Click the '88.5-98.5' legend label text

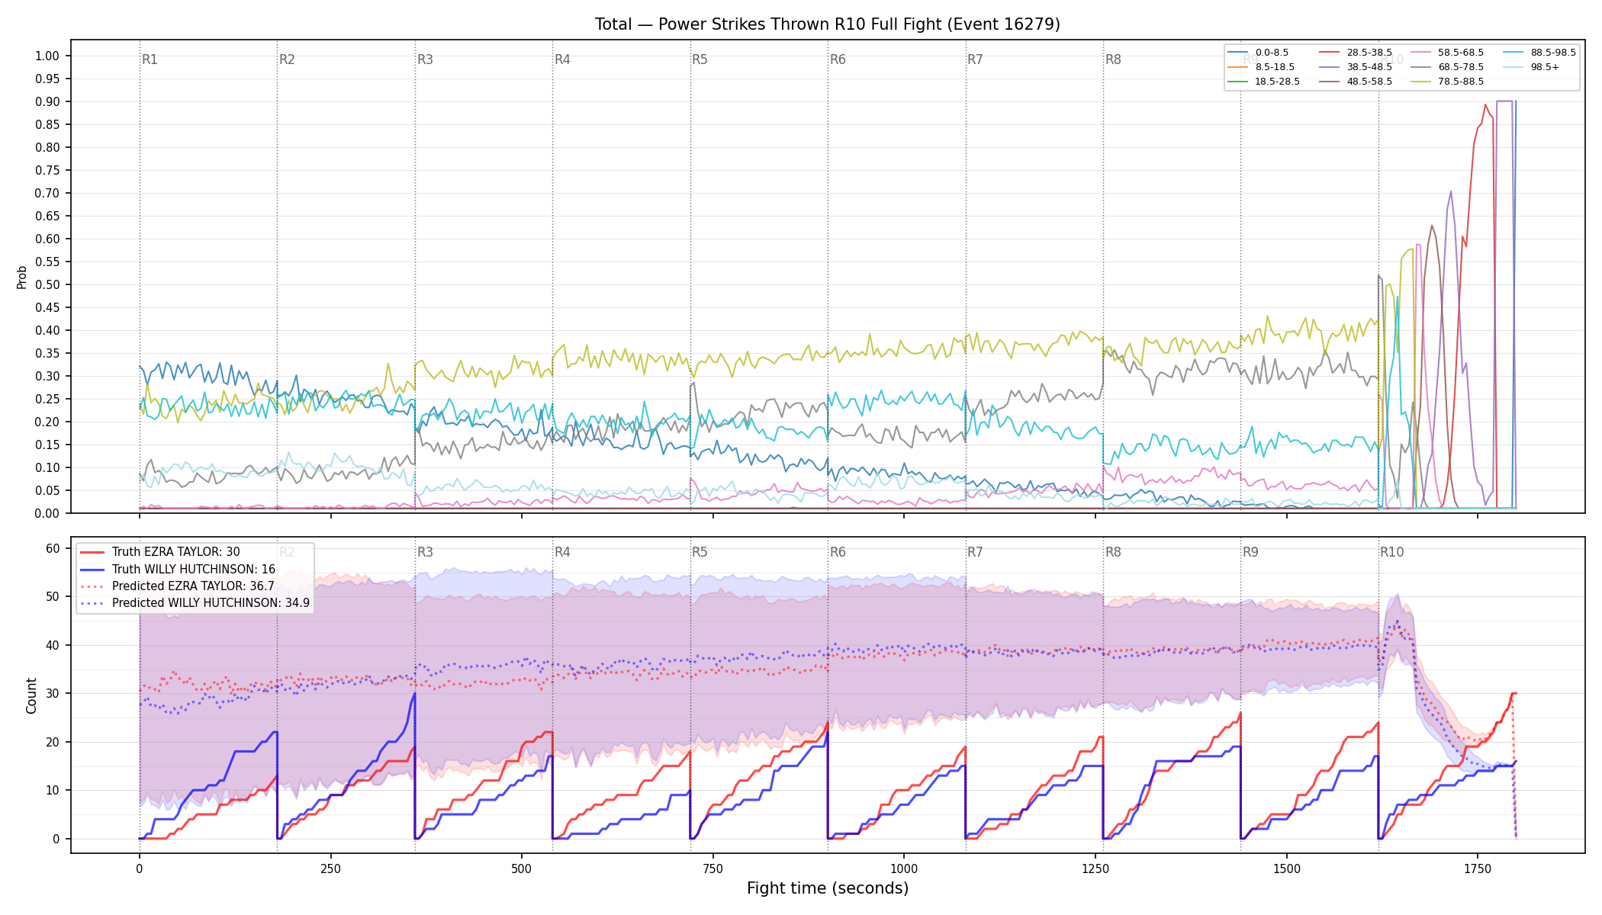click(x=1553, y=53)
